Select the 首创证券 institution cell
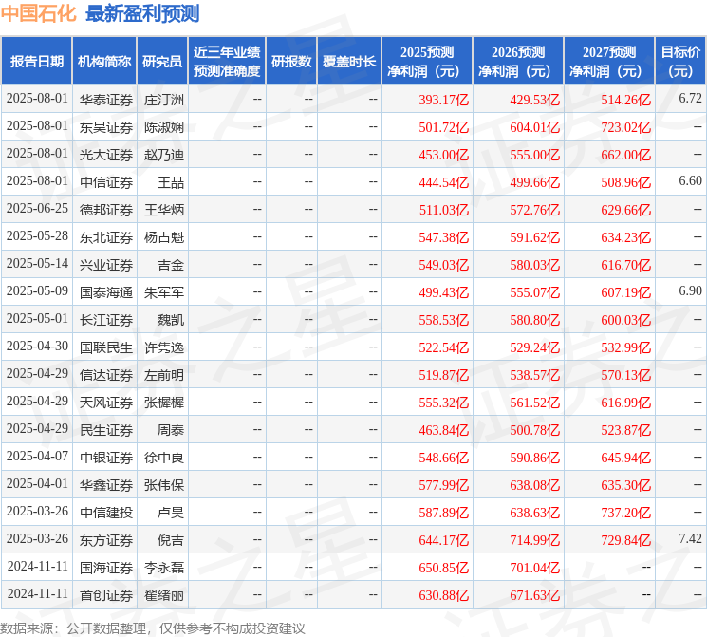Screen dimensions: 707x637 pos(106,595)
